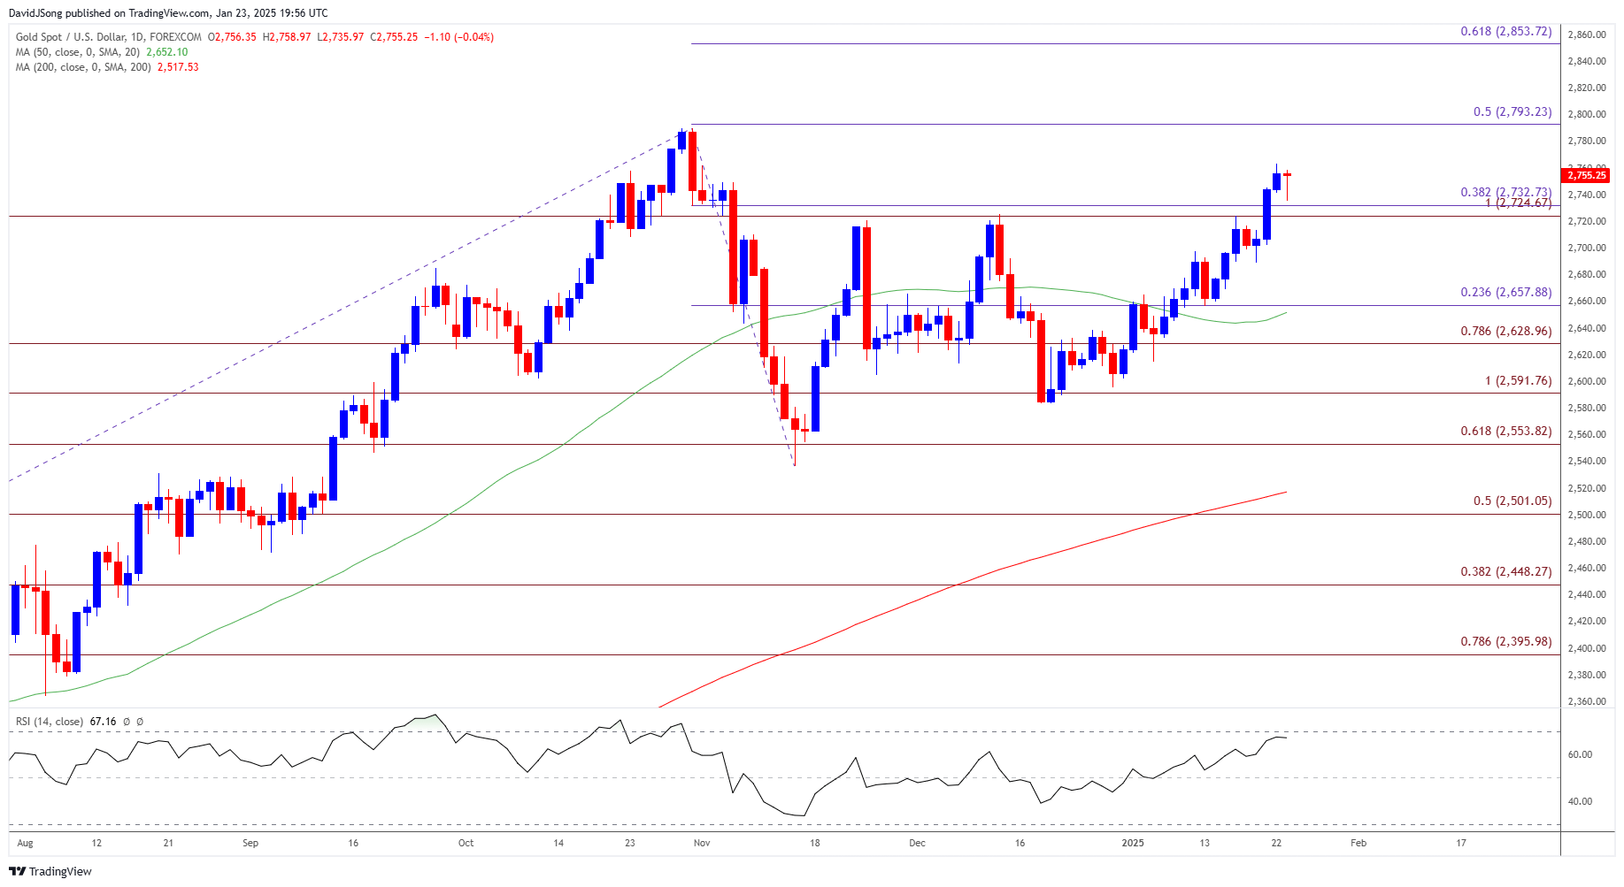Click the current price tag 2,755.25
Viewport: 1624px width, 887px height.
pos(1586,175)
